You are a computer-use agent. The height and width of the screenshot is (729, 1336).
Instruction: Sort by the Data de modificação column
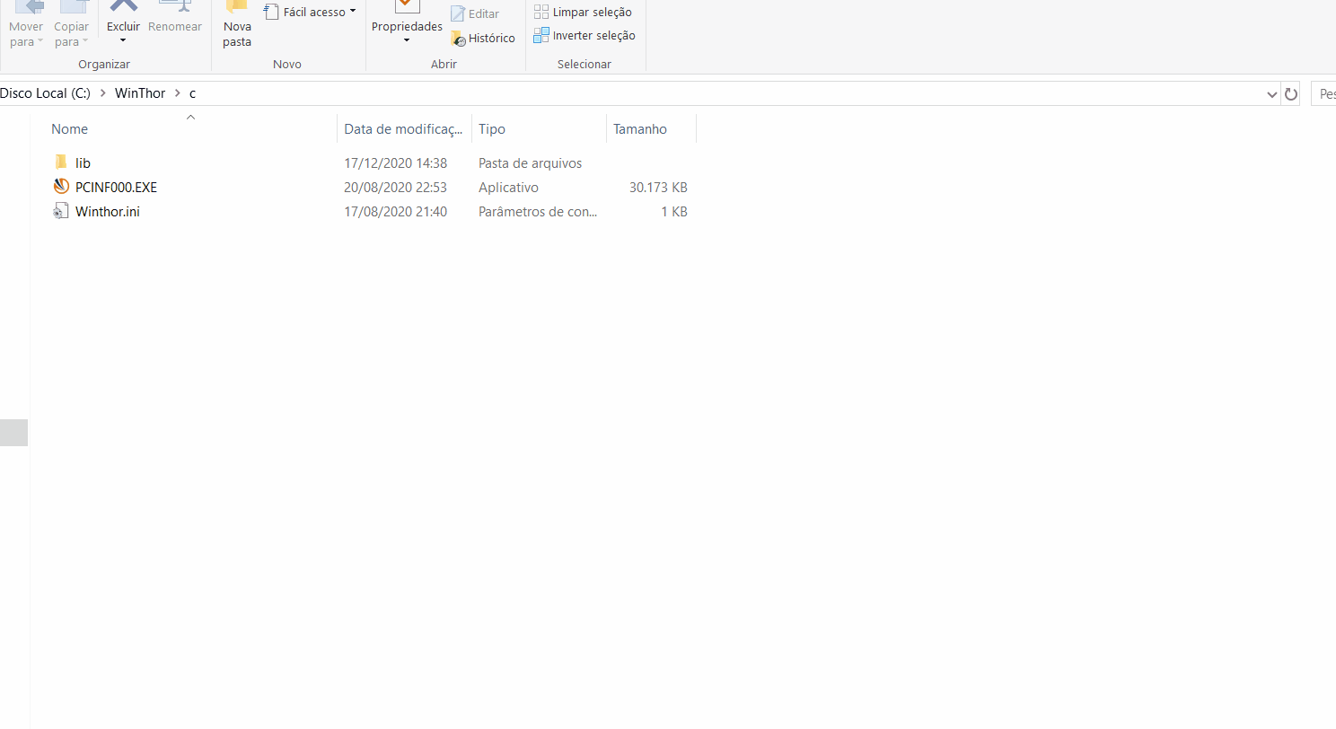404,128
